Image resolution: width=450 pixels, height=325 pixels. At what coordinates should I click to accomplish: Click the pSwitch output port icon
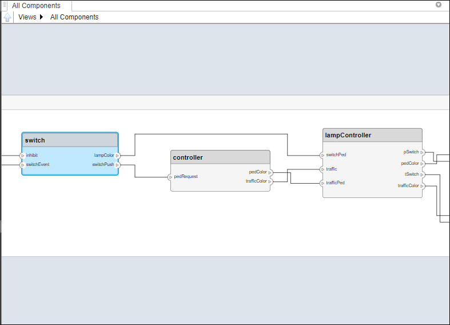(x=422, y=152)
